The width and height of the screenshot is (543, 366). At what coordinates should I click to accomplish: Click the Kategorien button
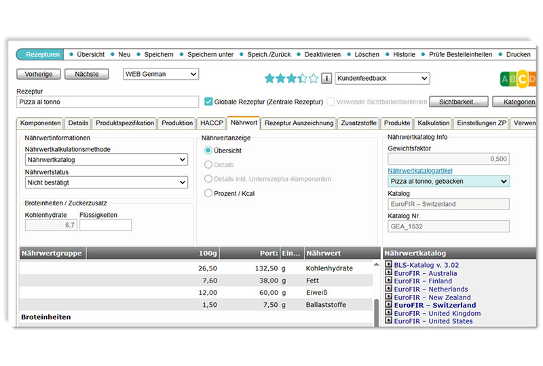pos(516,102)
